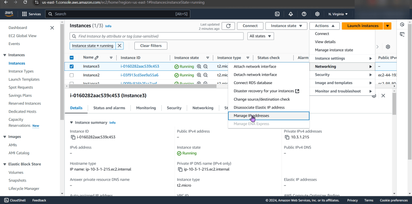Open the N. Virginia region selector
The width and height of the screenshot is (412, 204).
(x=338, y=14)
